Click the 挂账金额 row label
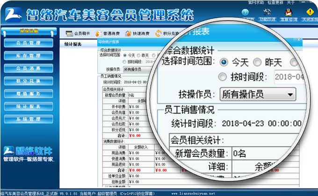This screenshot has width=318, height=196. (x=119, y=182)
